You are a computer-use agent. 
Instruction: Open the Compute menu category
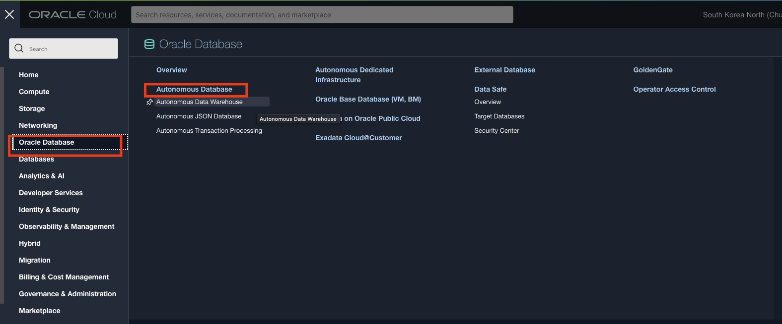(x=34, y=92)
